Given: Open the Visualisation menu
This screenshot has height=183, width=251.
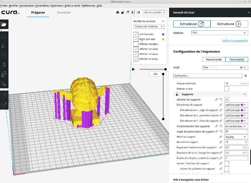Looking at the screenshot, I should click(x=27, y=6).
